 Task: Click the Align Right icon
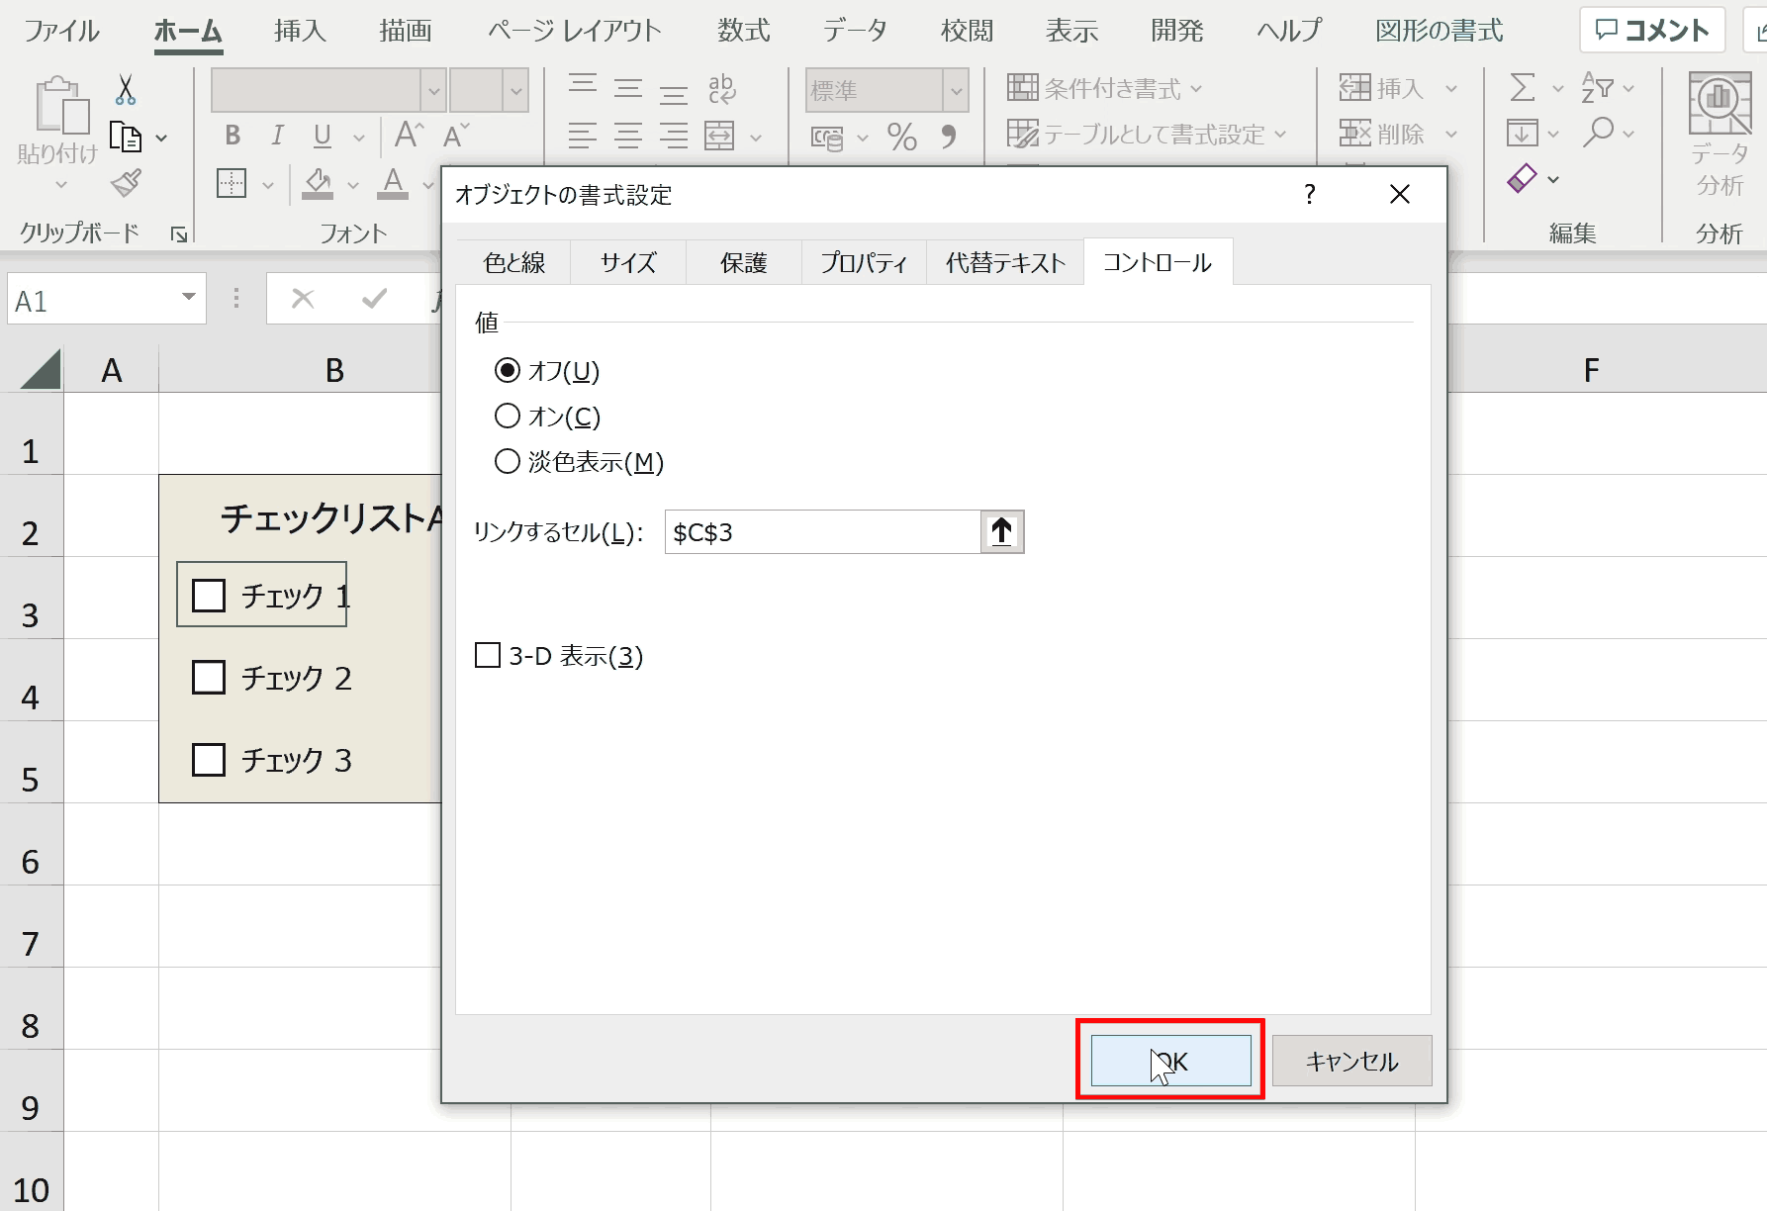click(x=674, y=136)
